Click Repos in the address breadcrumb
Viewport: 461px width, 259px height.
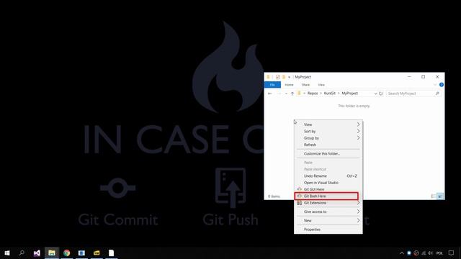[x=313, y=93]
